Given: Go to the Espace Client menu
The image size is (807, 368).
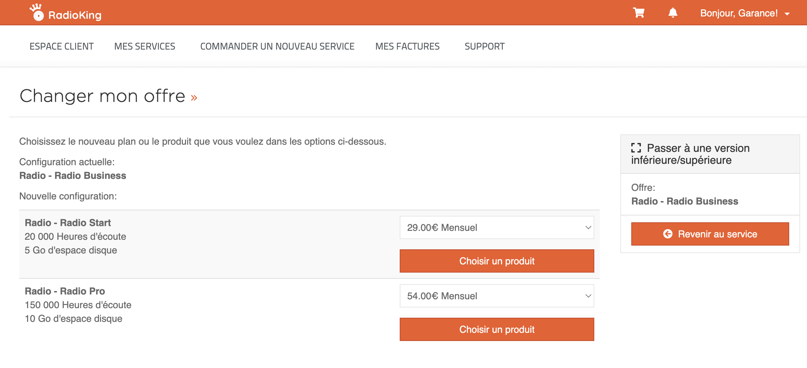Looking at the screenshot, I should pyautogui.click(x=62, y=46).
